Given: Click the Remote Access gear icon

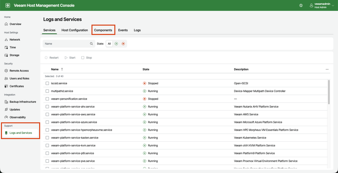Looking at the screenshot, I should pos(6,71).
